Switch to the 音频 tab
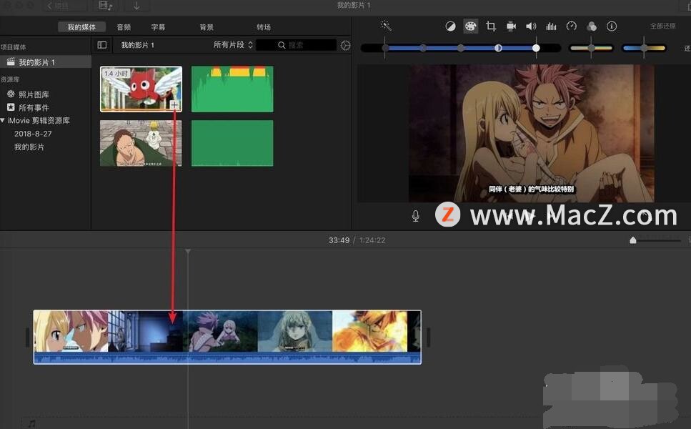This screenshot has height=429, width=691. 124,27
